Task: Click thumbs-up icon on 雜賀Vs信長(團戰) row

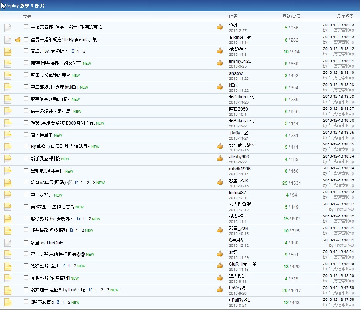Action: 220,182
